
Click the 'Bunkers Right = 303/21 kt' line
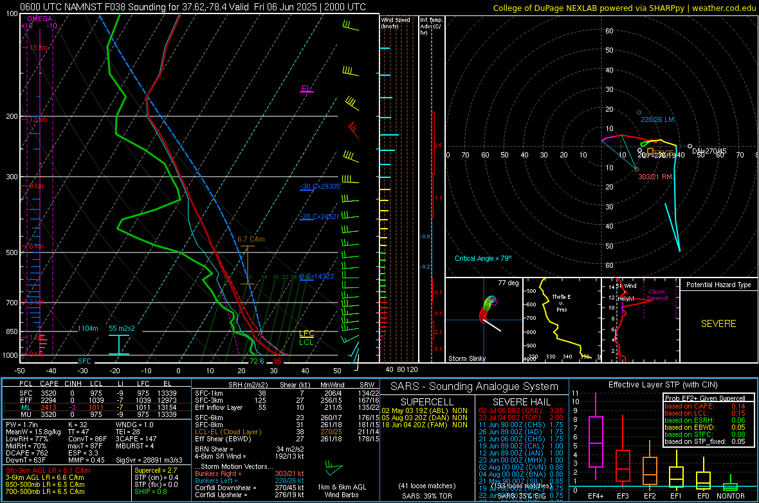point(250,473)
